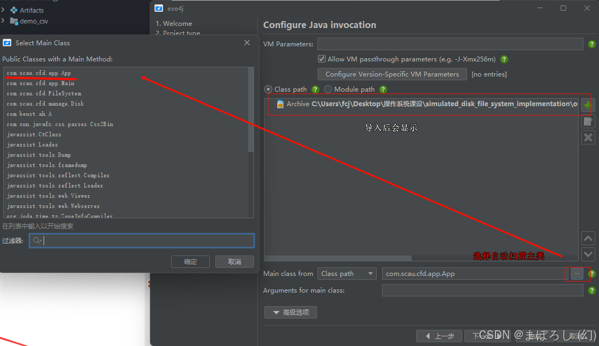Screen dimensions: 599x346
Task: Open the Main class from dropdown
Action: (x=347, y=274)
